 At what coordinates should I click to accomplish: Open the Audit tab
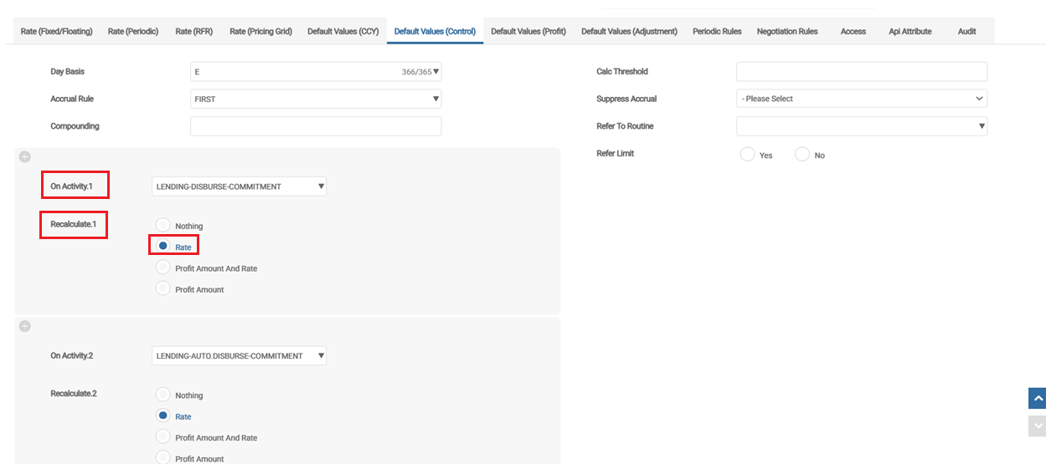(x=966, y=32)
